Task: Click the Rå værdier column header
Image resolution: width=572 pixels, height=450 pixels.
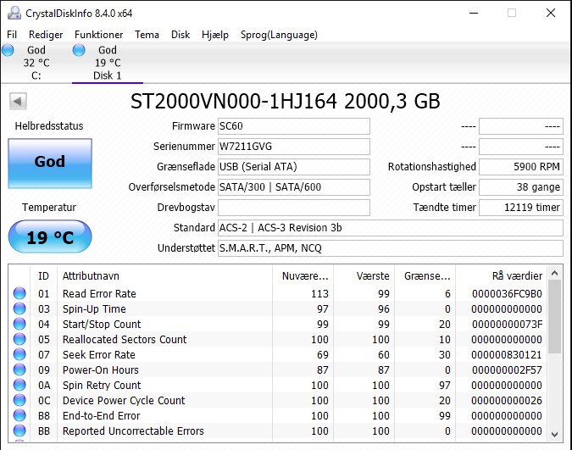Action: tap(501, 276)
